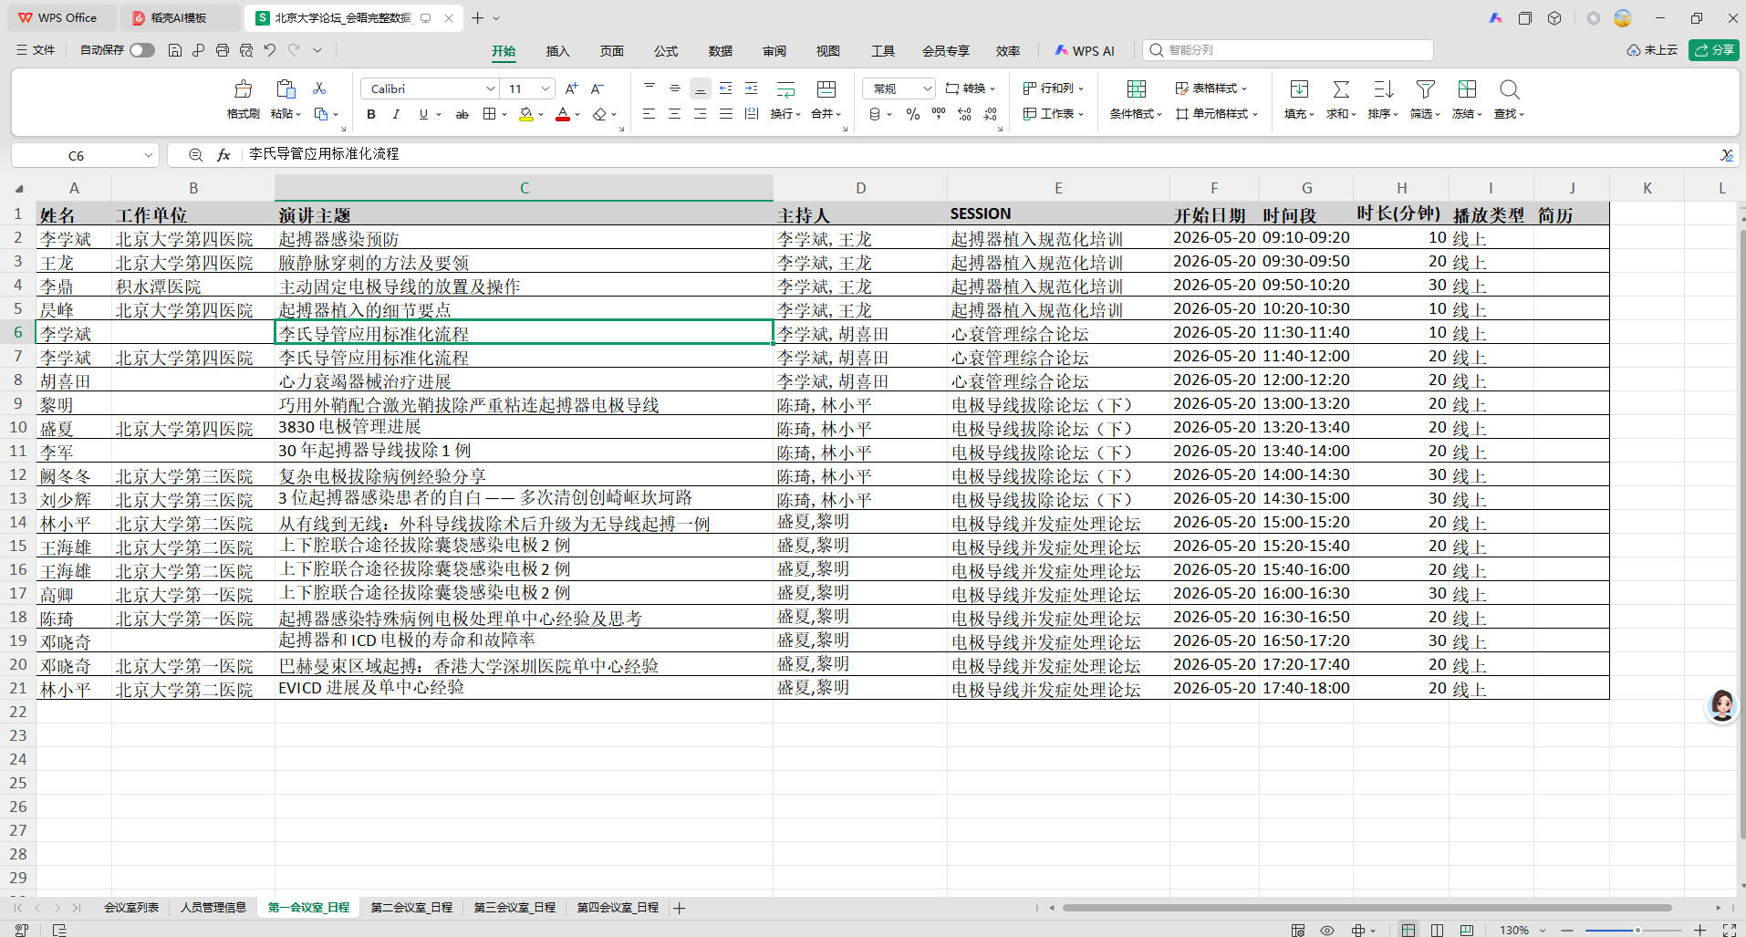1746x937 pixels.
Task: Click the Convert (转换) button
Action: 971,88
